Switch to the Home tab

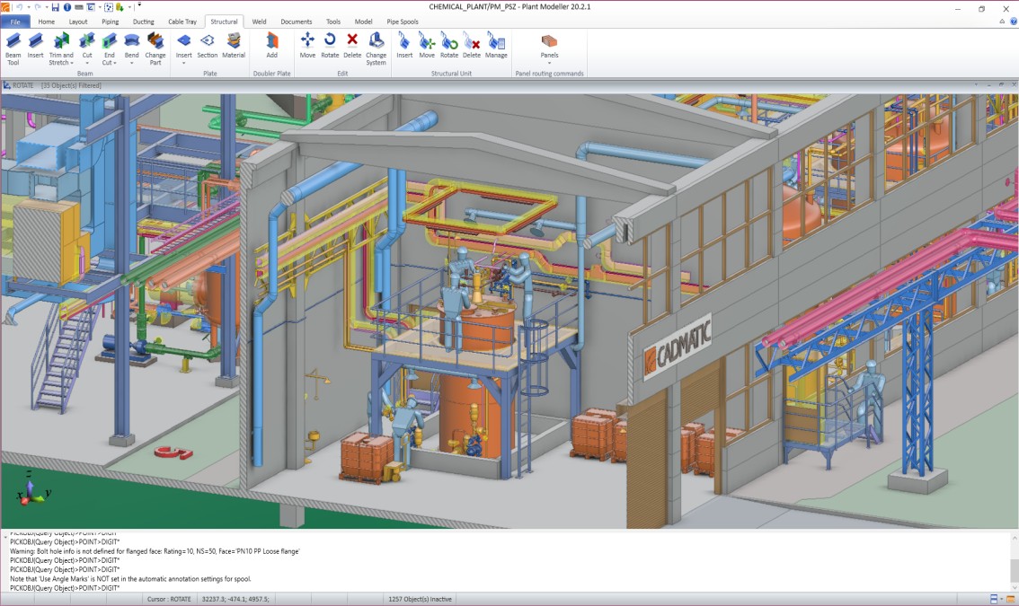pos(46,22)
